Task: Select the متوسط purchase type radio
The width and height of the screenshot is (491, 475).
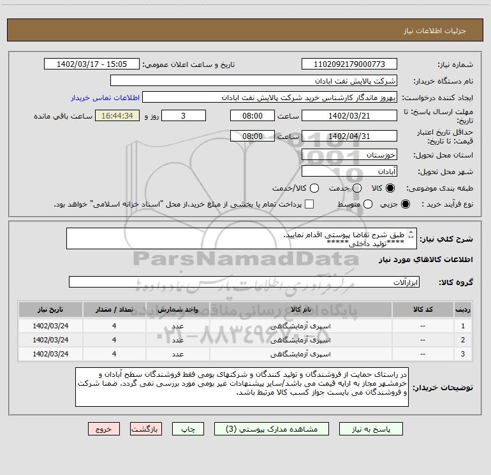Action: [368, 204]
